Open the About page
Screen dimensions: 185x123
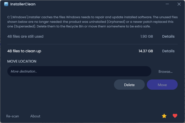click(x=35, y=116)
